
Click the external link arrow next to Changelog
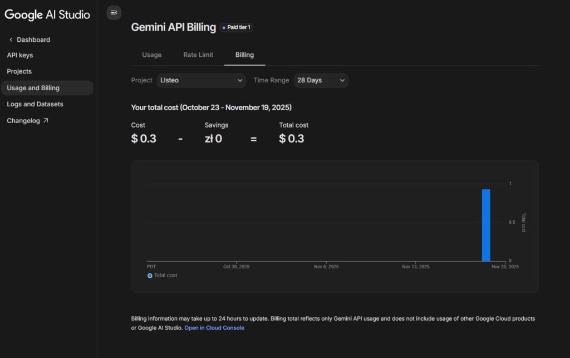click(x=46, y=121)
